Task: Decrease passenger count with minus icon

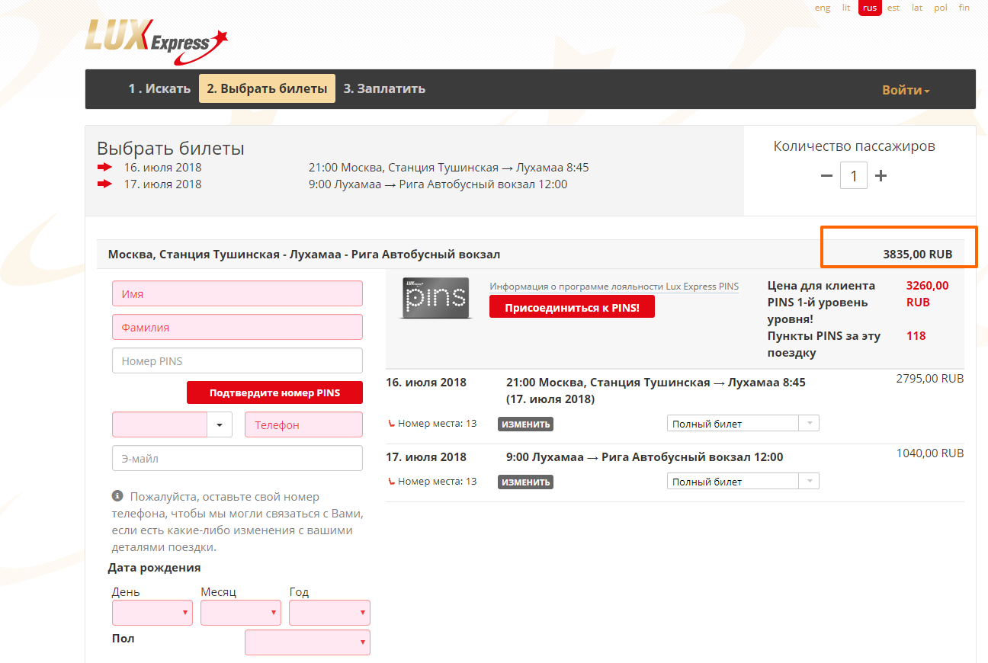Action: tap(826, 176)
